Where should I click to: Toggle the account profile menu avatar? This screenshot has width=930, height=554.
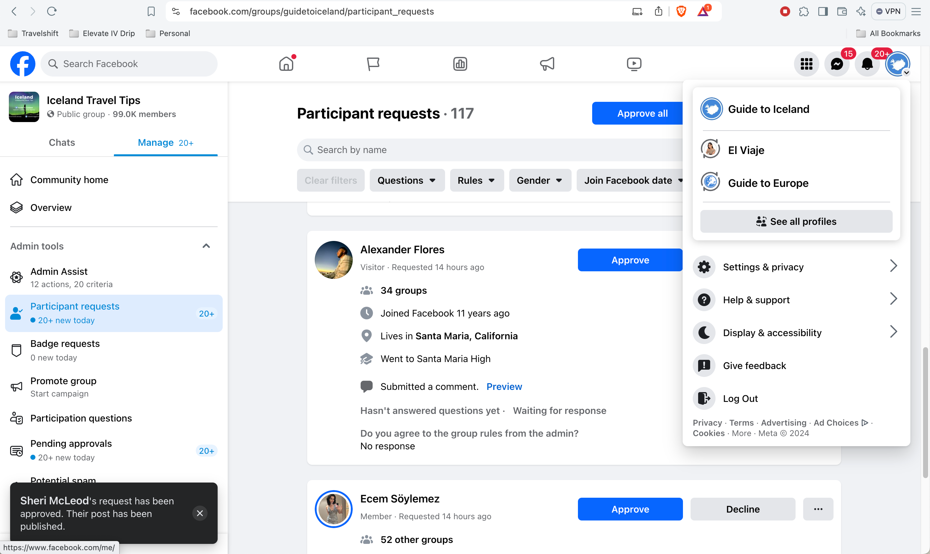(897, 64)
